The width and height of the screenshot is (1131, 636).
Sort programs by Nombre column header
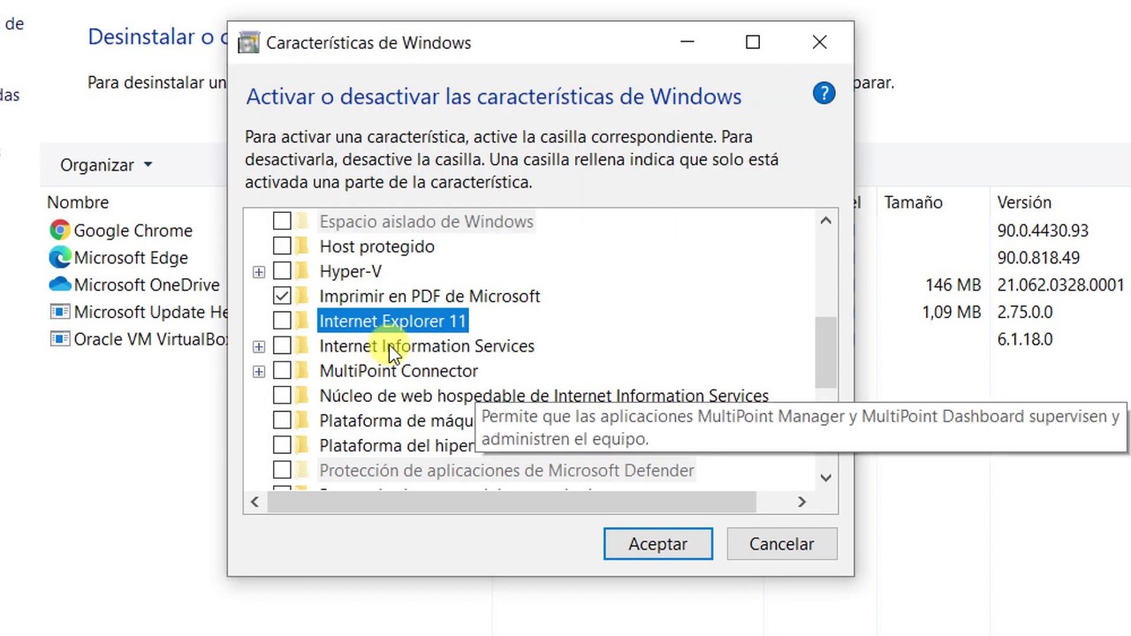78,202
